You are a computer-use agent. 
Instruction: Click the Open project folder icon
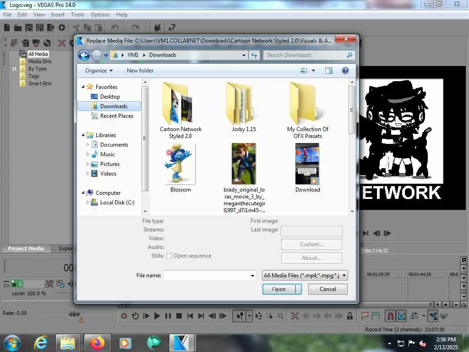[18, 28]
